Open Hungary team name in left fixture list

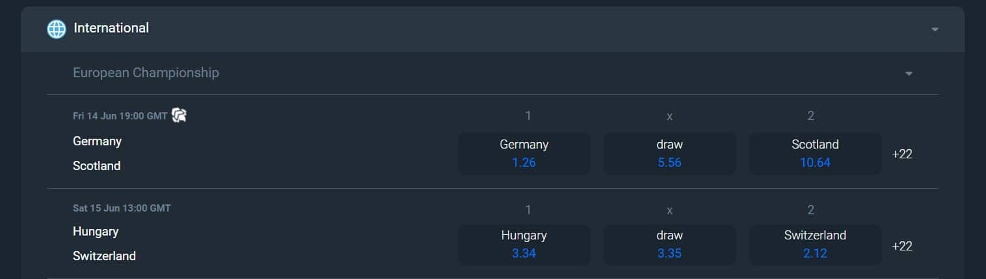(96, 231)
